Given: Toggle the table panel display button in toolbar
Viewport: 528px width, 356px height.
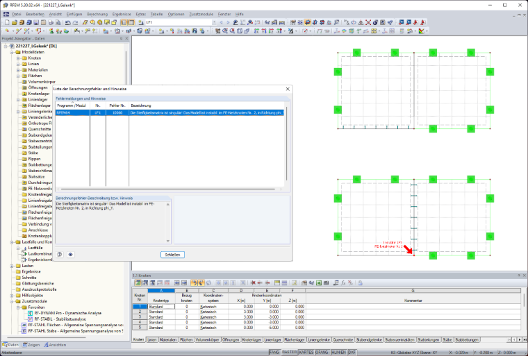Looking at the screenshot, I should pyautogui.click(x=131, y=22).
